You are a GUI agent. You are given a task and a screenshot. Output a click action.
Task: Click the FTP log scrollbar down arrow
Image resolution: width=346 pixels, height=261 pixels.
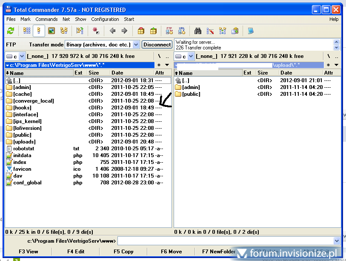337,48
